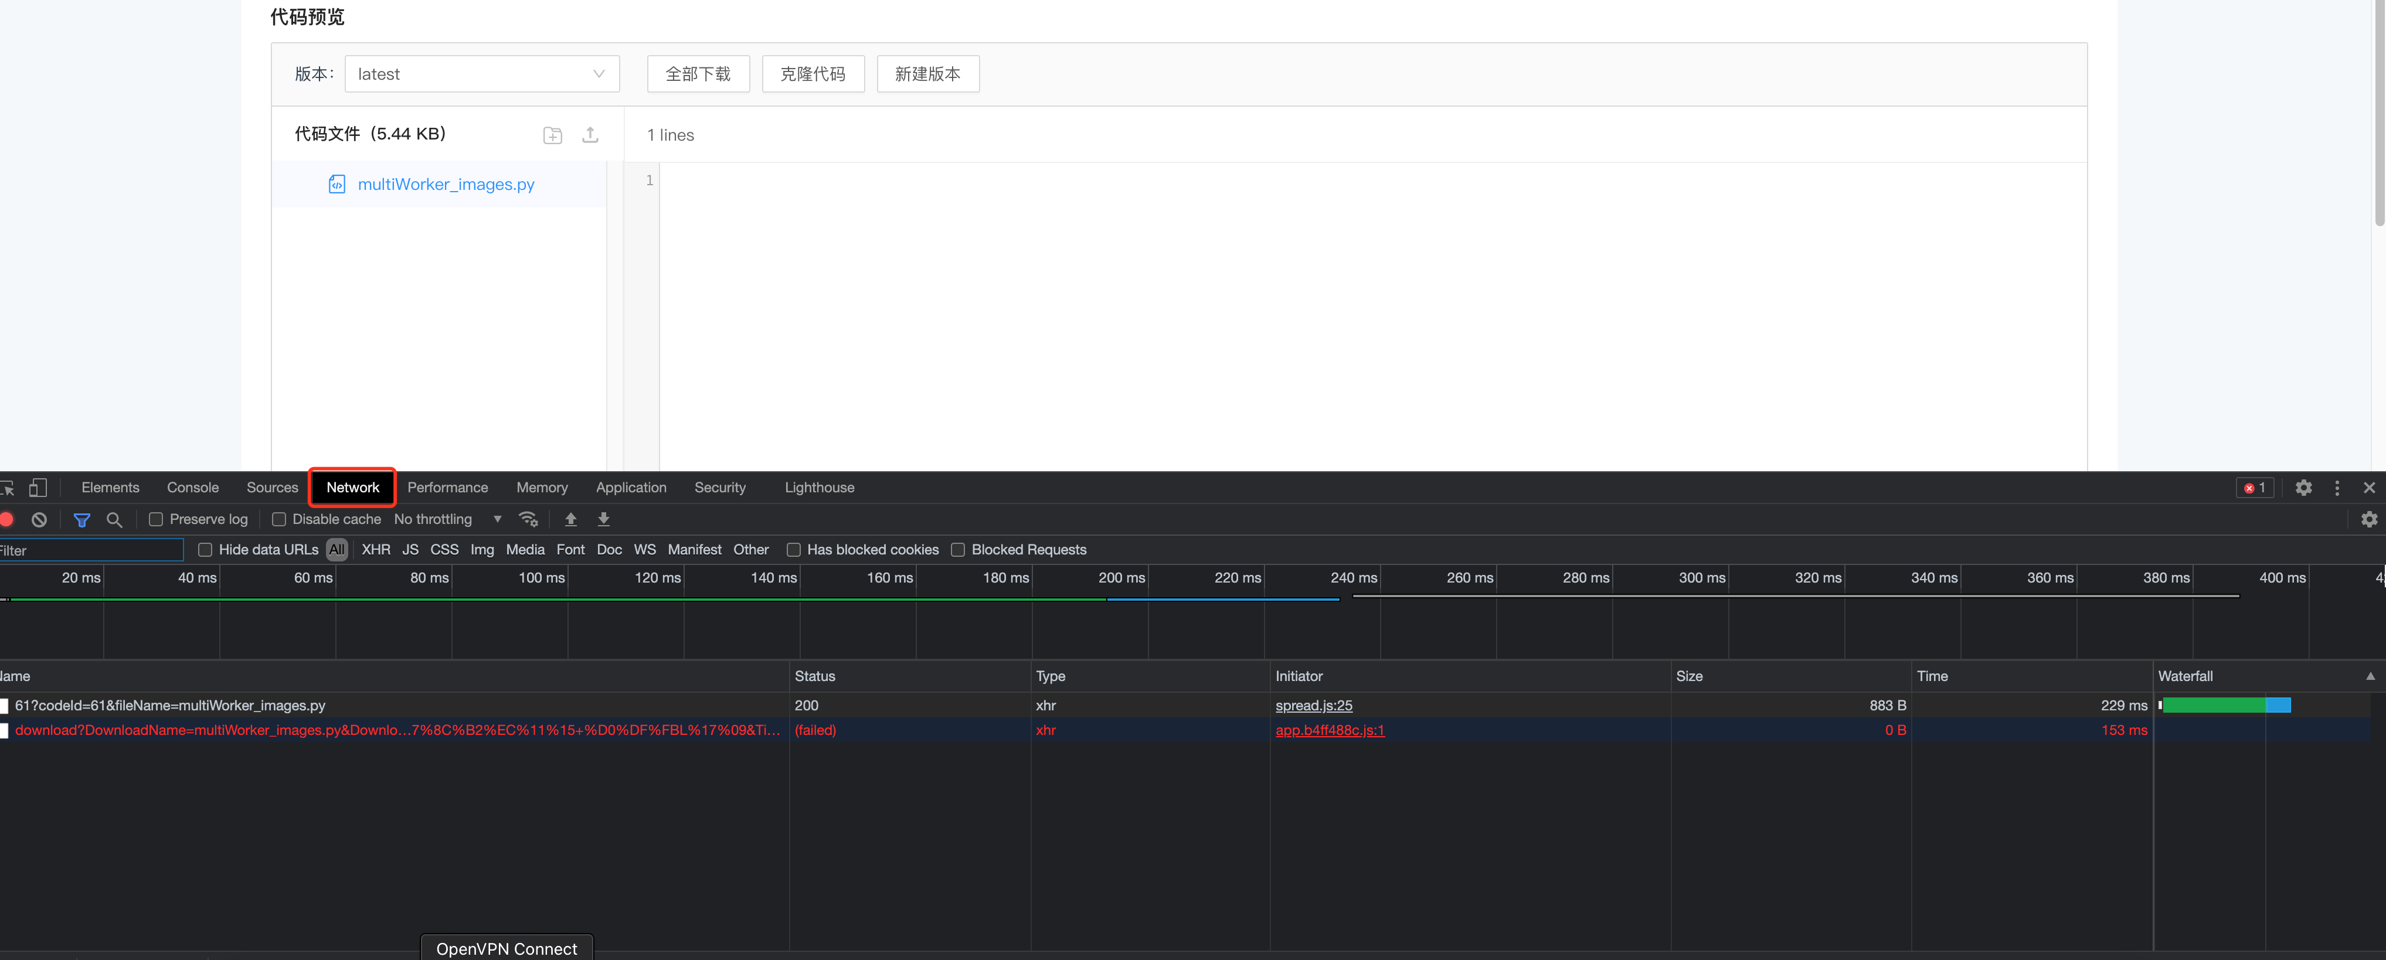Viewport: 2386px width, 960px height.
Task: Click the Waterfall column sort arrow
Action: [x=2370, y=677]
